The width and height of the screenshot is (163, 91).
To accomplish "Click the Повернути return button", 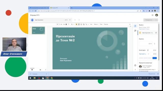I will (x=149, y=20).
